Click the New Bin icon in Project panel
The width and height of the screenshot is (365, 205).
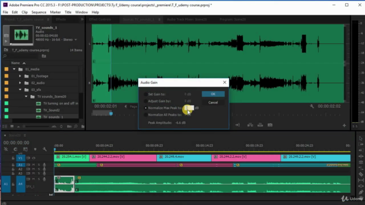click(x=83, y=126)
